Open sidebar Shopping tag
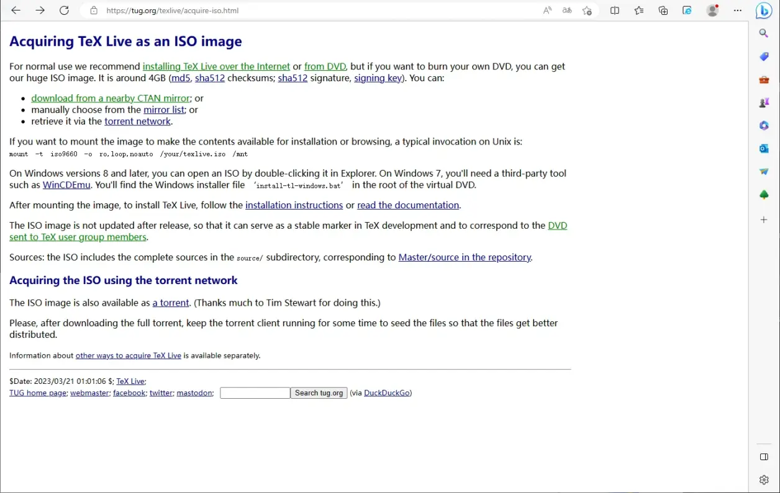780x493 pixels. click(x=764, y=56)
